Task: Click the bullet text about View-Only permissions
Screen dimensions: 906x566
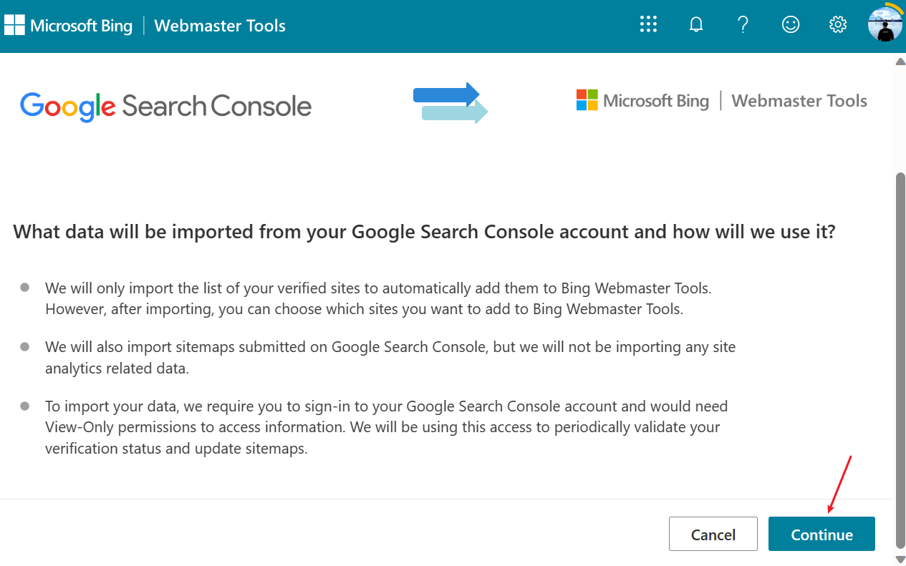Action: (386, 428)
